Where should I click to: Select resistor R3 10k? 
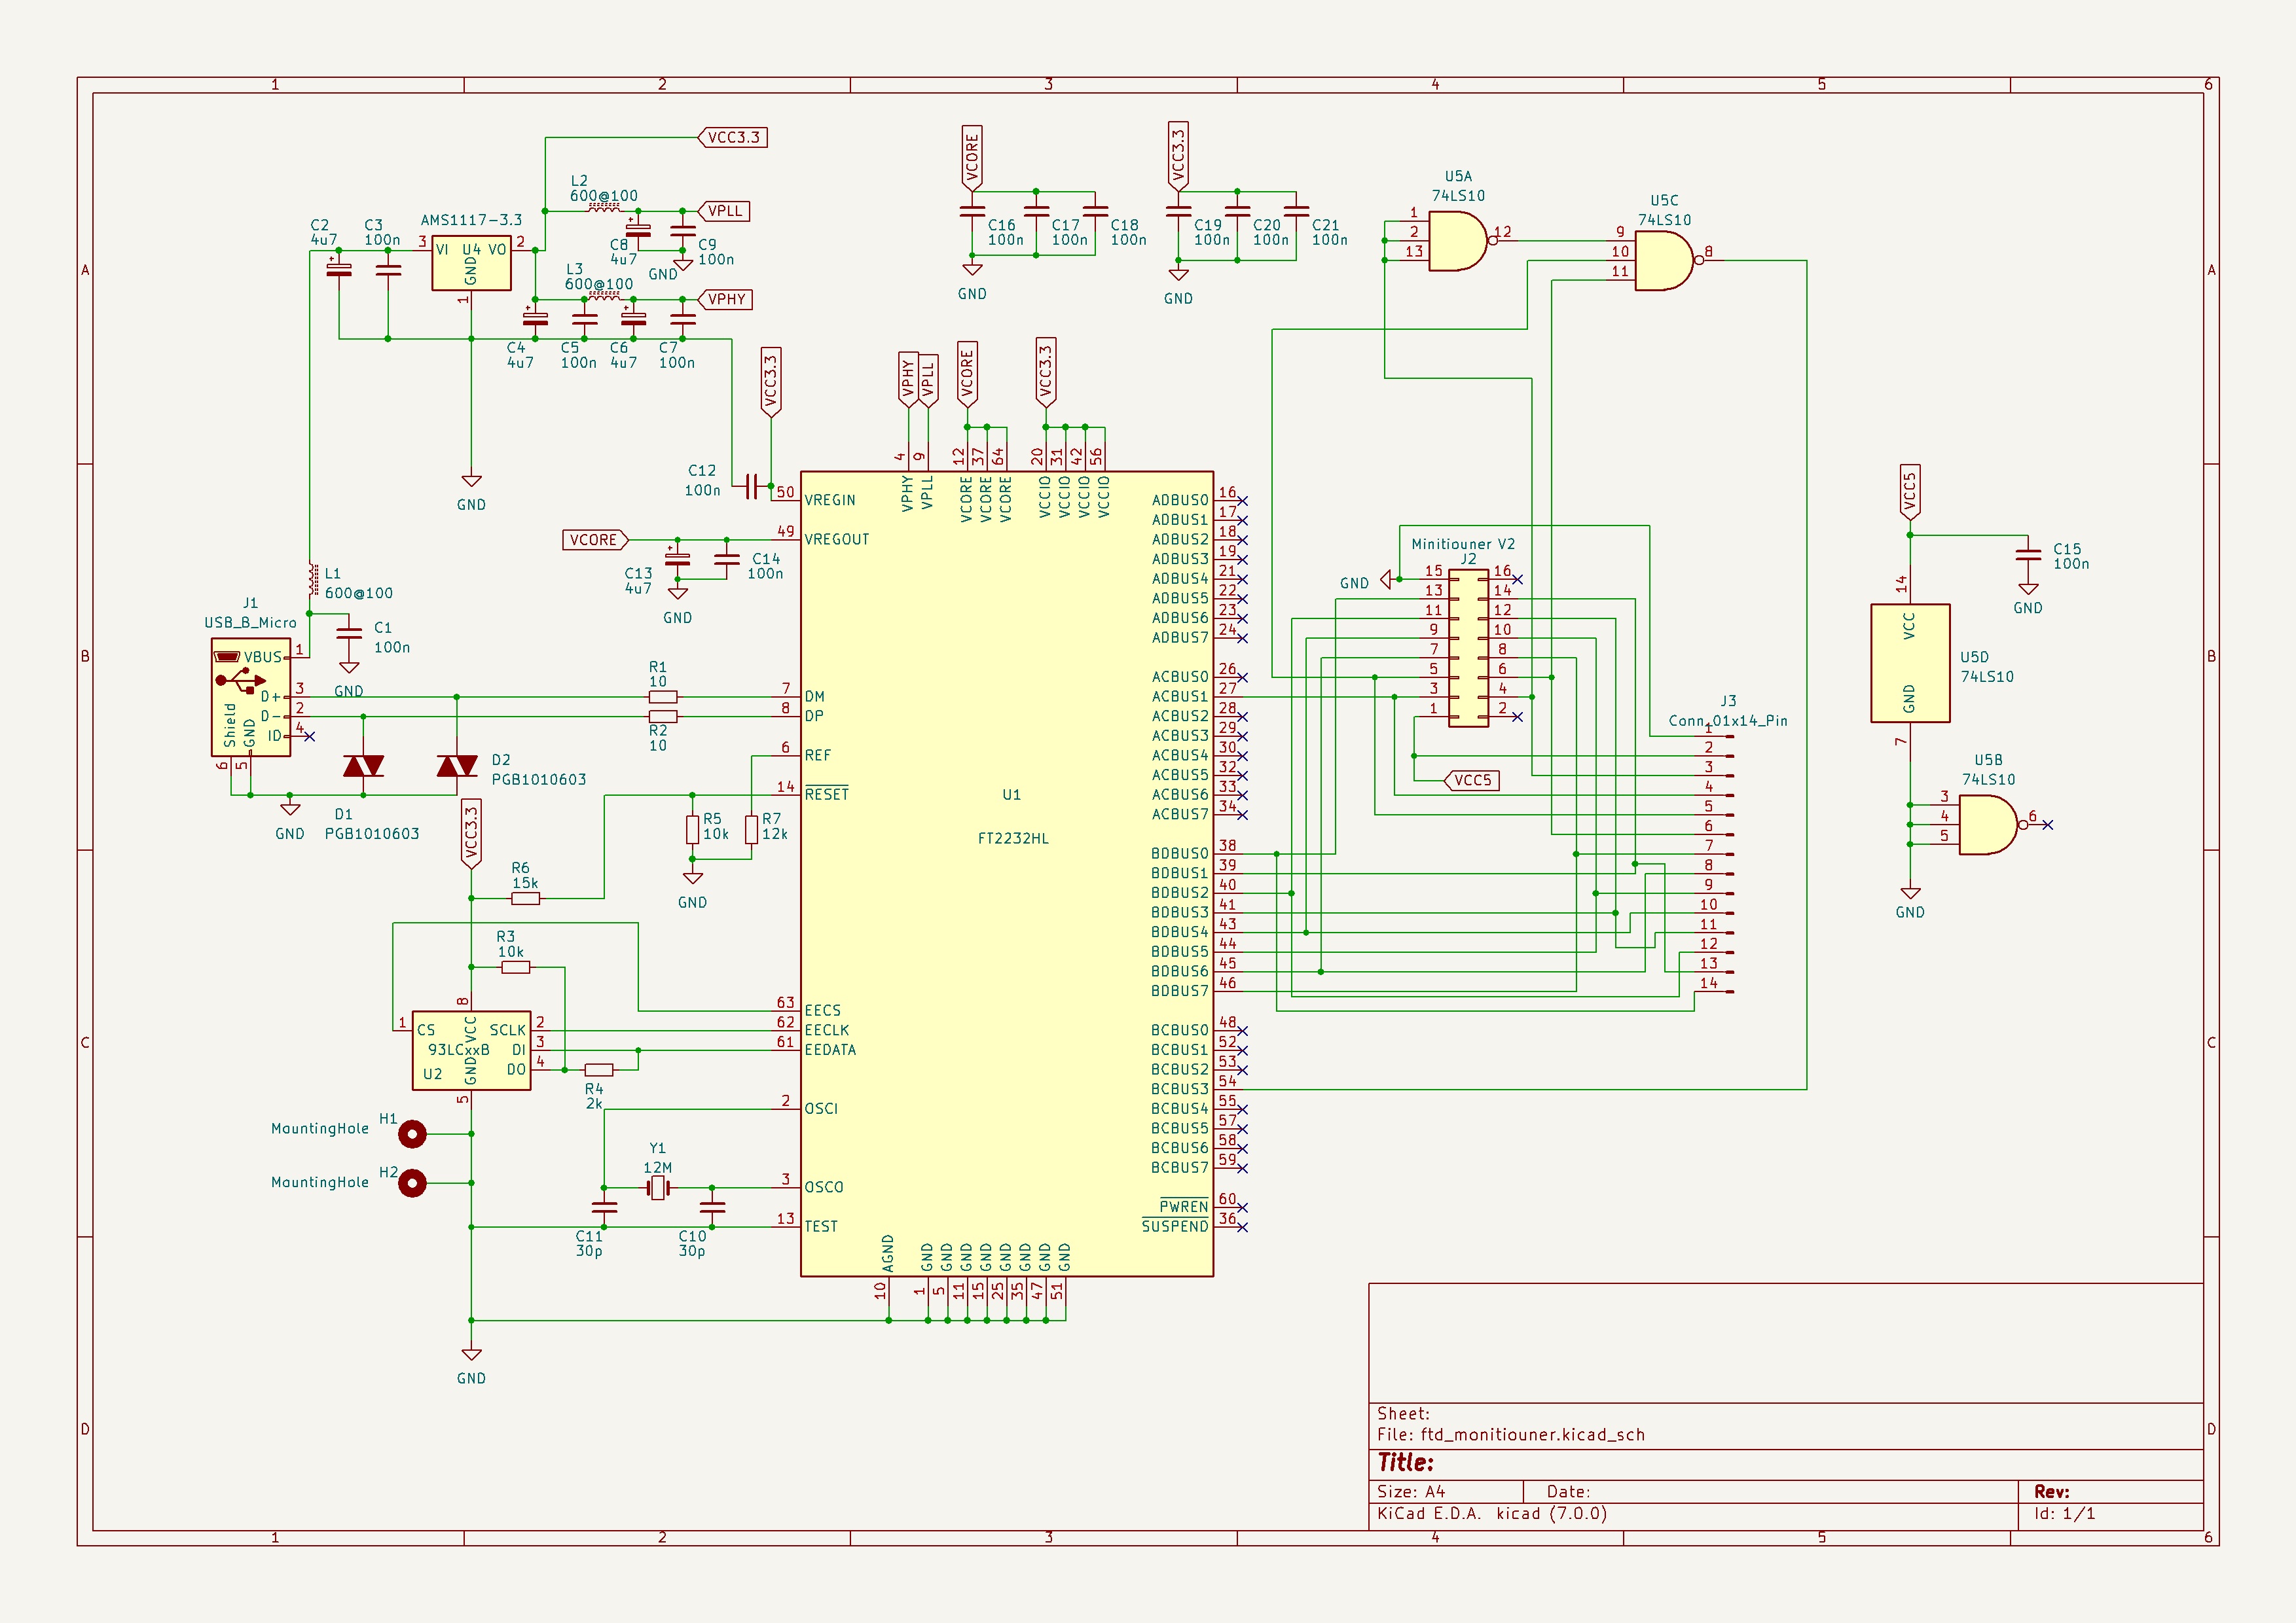pos(515,967)
